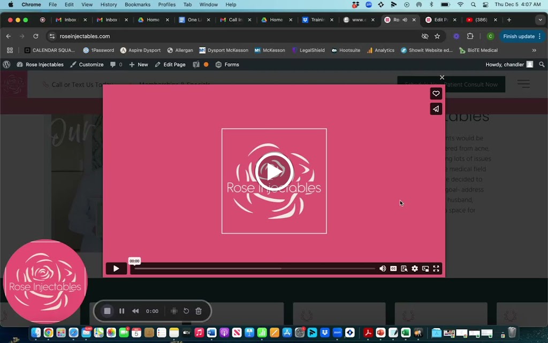Expand the Howdy, chandler account menu
The image size is (548, 343).
(509, 64)
